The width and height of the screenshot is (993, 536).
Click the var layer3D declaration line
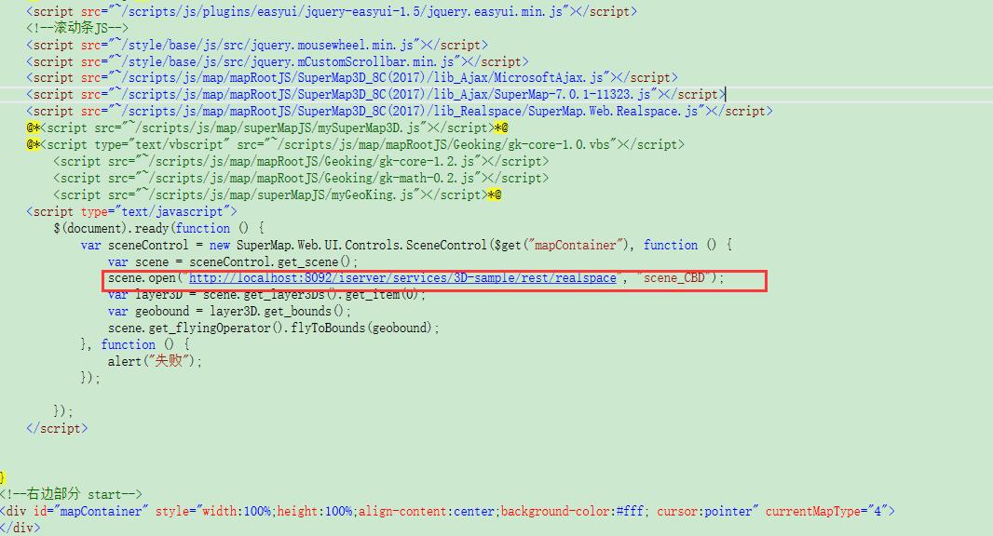pyautogui.click(x=266, y=295)
